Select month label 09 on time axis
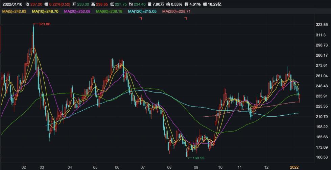331x170 pixels. click(196, 167)
